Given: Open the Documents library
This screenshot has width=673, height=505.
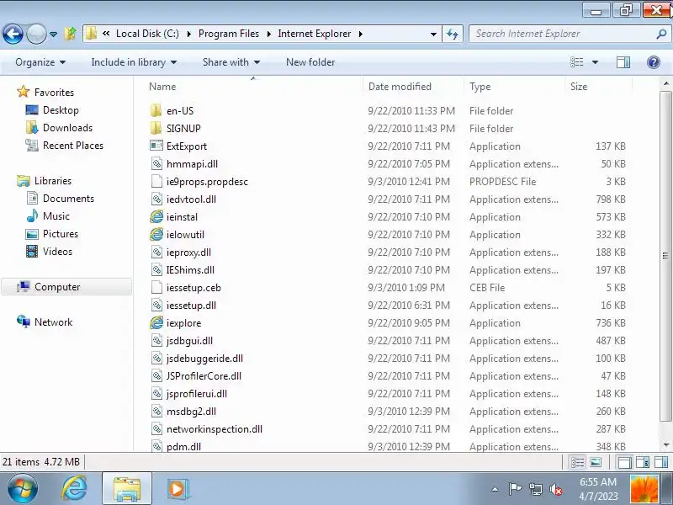Looking at the screenshot, I should (60, 198).
